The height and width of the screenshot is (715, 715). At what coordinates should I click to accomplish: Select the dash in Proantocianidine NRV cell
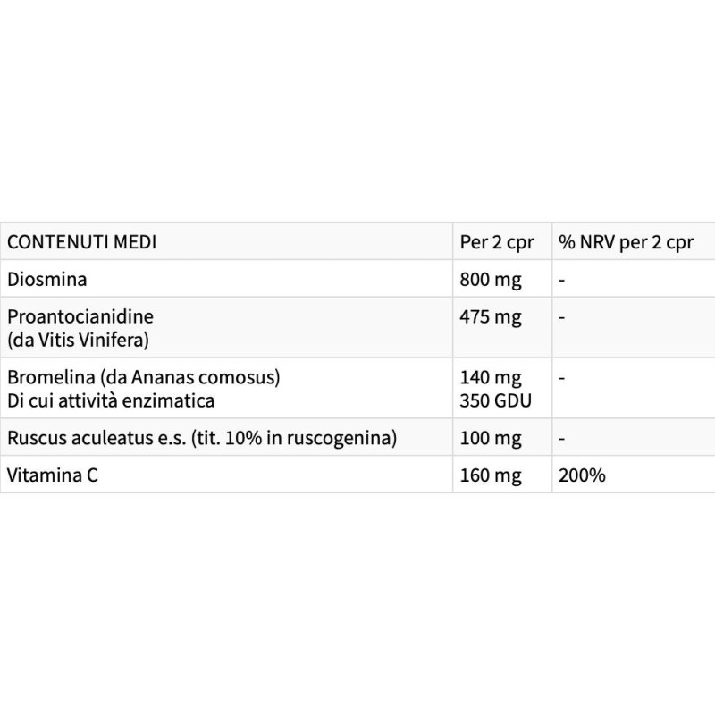click(x=562, y=317)
